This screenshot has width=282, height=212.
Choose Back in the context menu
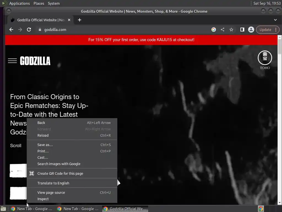(72, 123)
